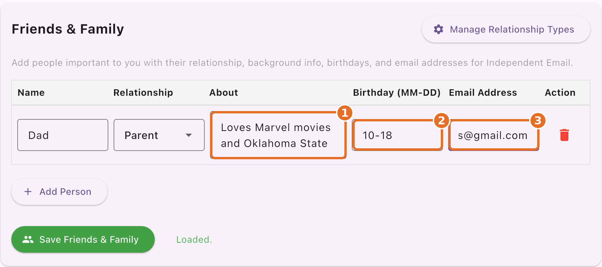The height and width of the screenshot is (267, 602).
Task: Click the birthday field showing 10-18
Action: tap(397, 135)
